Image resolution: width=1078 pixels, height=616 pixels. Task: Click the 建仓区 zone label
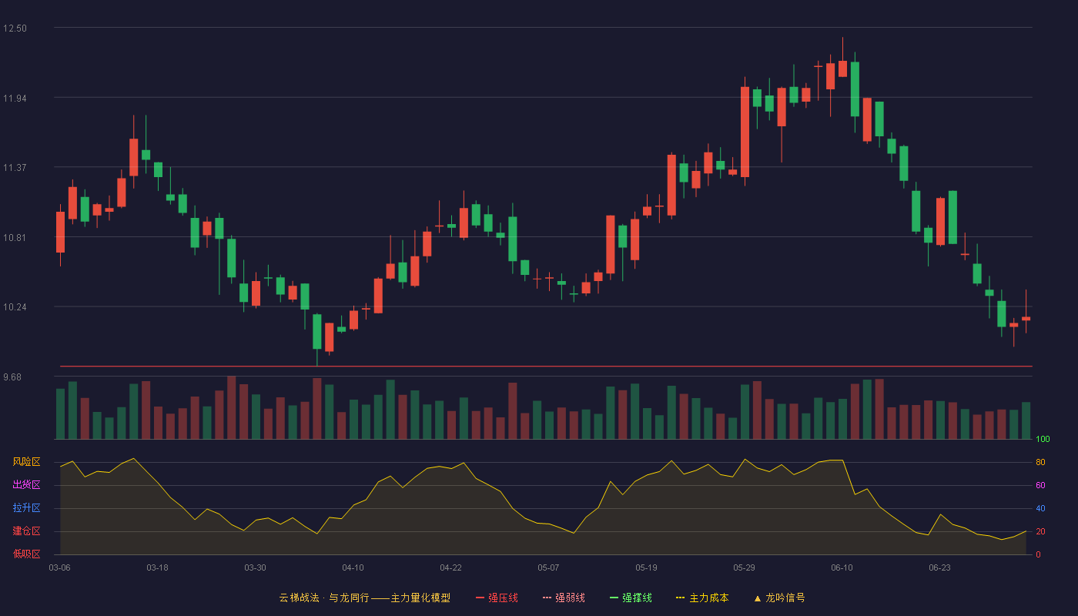pos(26,531)
